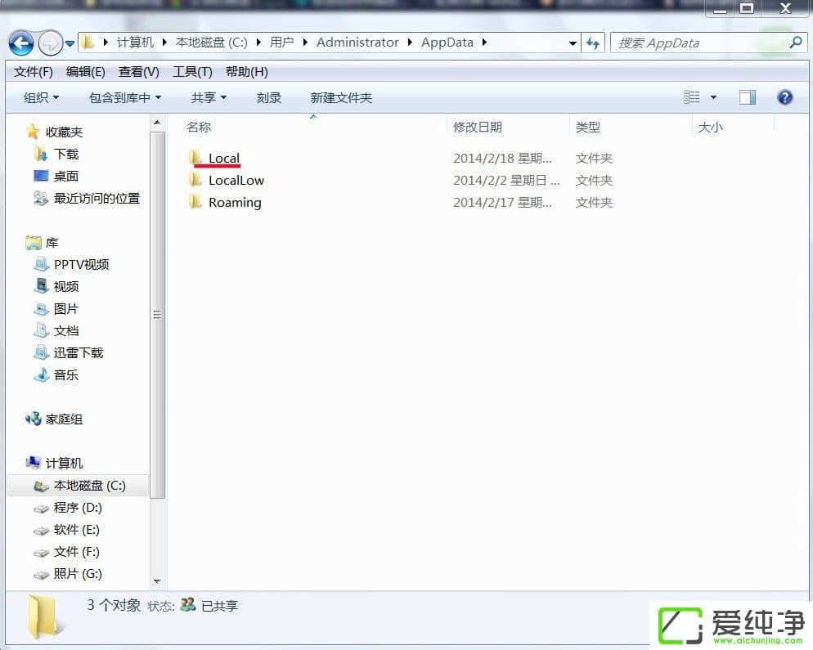Click the 刻录 button
Screen dimensions: 813x650
[x=269, y=97]
